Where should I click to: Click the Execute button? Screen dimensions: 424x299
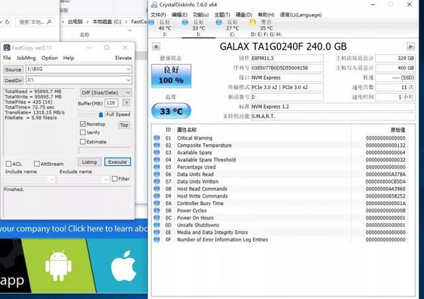pos(117,162)
